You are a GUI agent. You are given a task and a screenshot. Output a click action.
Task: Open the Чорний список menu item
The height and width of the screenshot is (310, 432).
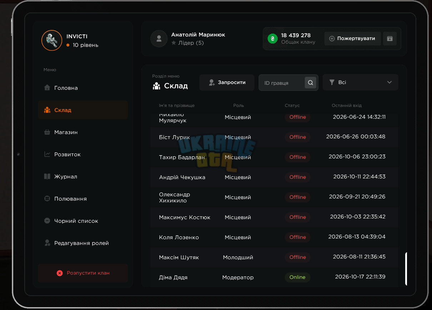tap(83, 221)
